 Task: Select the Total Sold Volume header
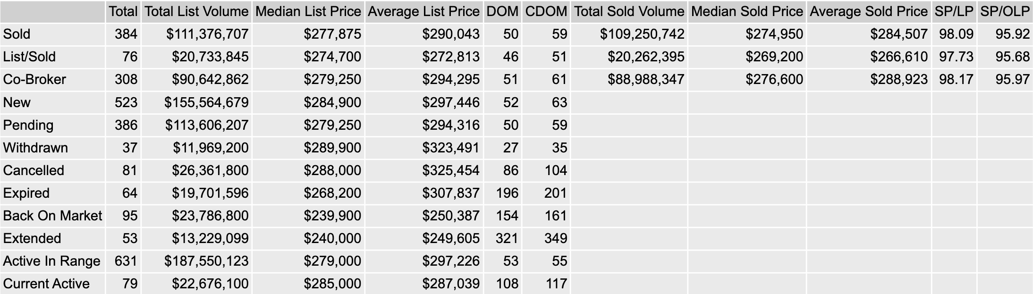(629, 11)
